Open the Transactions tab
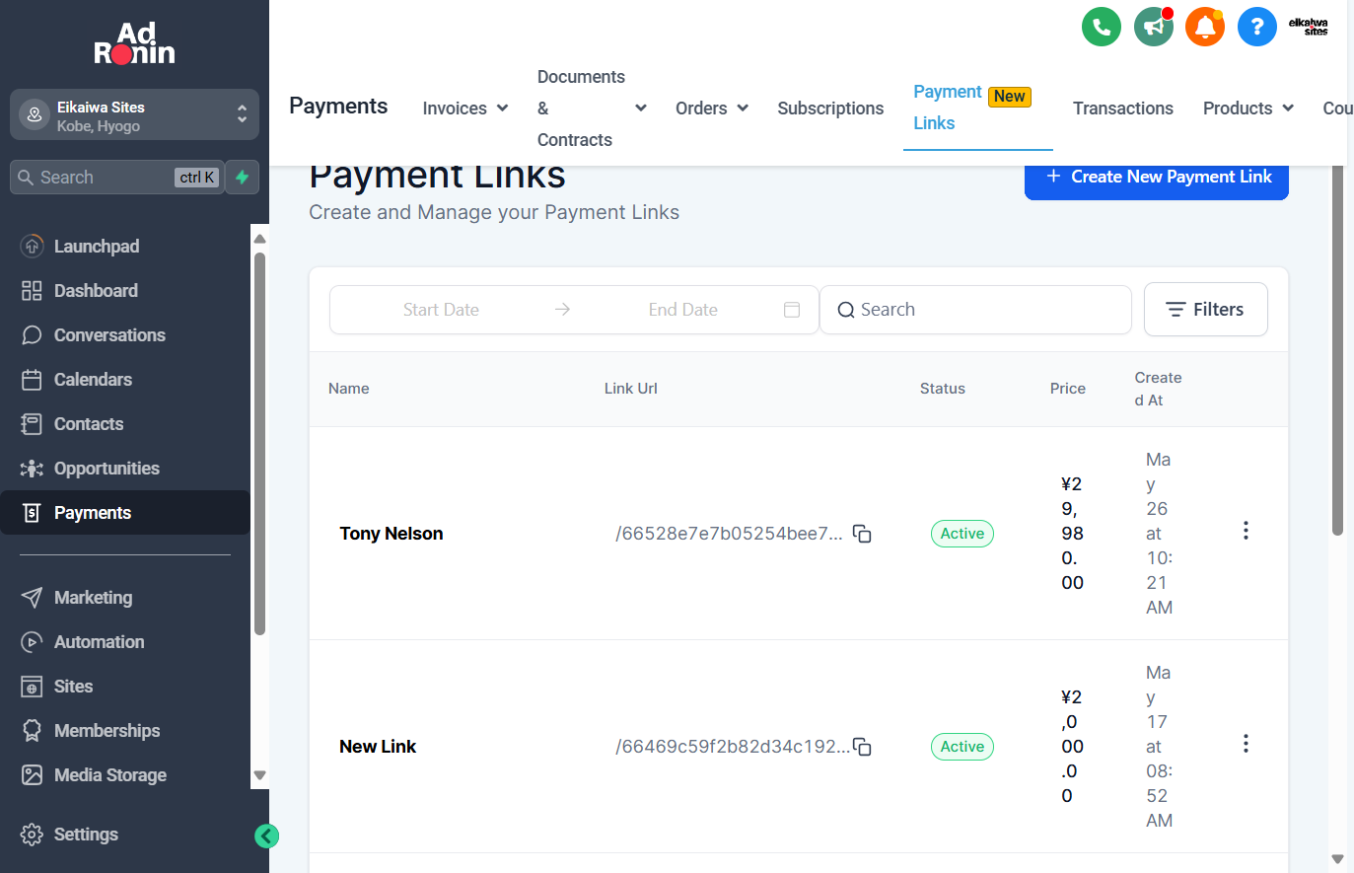 [x=1123, y=109]
